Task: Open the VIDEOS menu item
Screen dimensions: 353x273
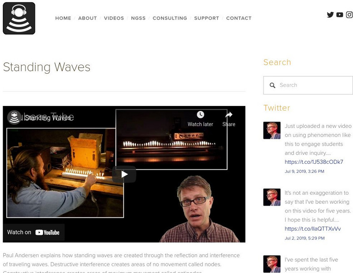Action: point(114,18)
